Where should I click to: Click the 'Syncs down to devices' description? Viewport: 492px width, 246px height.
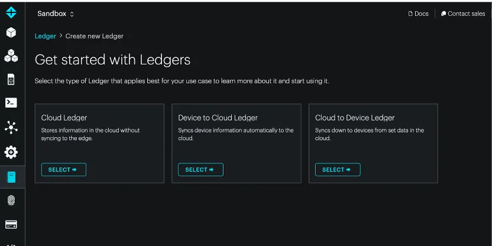[370, 134]
